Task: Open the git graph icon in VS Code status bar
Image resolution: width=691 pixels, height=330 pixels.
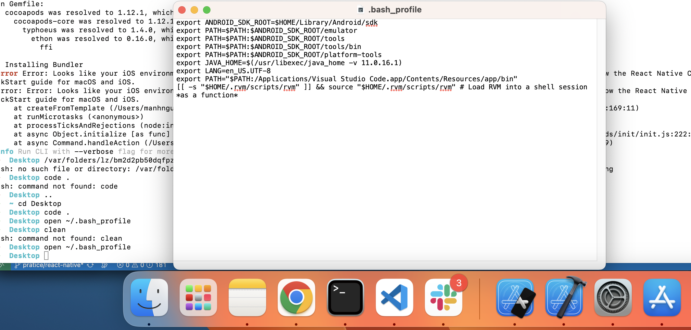Action: tap(105, 265)
